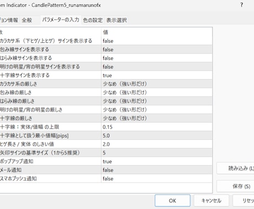Edit the 2.0 value for ヒゲ長さ/実体 のしきい値
Screen dimensions: 254x209
point(157,144)
